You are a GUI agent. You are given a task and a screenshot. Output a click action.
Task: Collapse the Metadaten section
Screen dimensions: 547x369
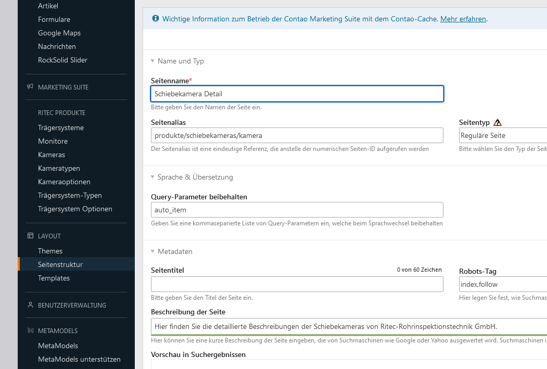tap(152, 251)
